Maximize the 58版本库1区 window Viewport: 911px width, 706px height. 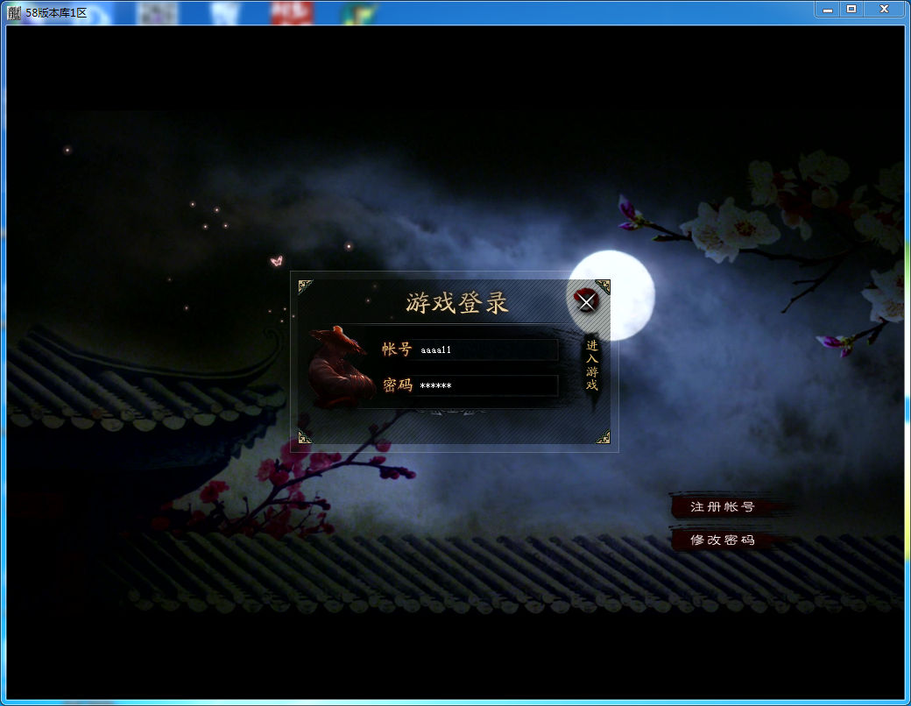(851, 10)
